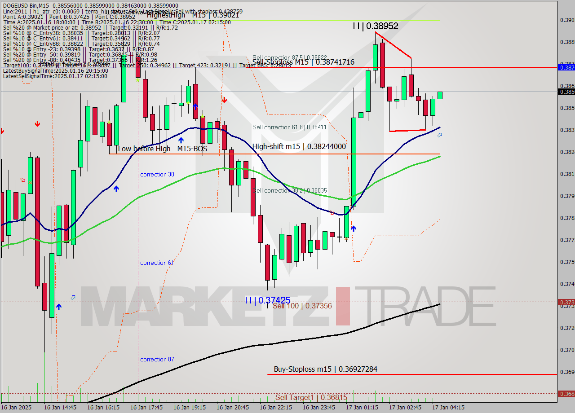Click the 0.377 price axis label

(x=567, y=240)
